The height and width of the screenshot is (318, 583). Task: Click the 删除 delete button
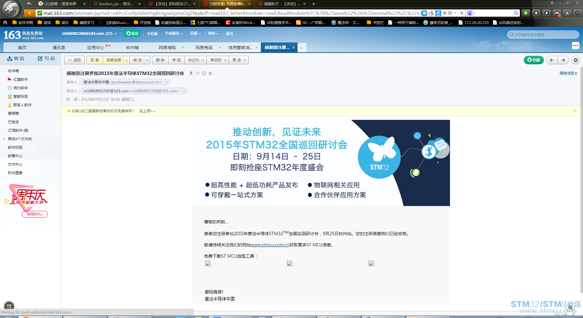(x=160, y=60)
